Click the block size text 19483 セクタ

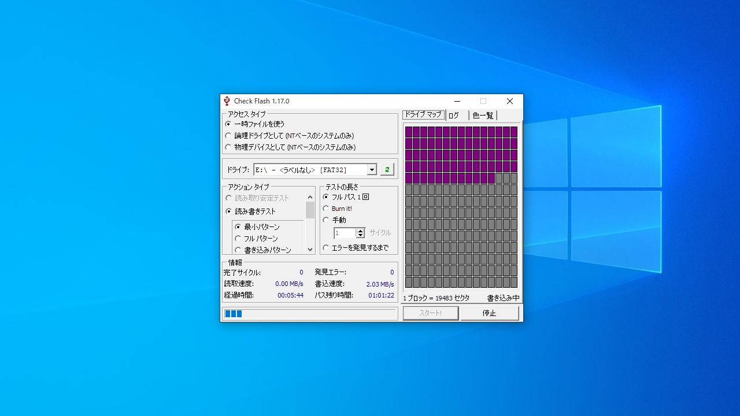click(x=453, y=298)
